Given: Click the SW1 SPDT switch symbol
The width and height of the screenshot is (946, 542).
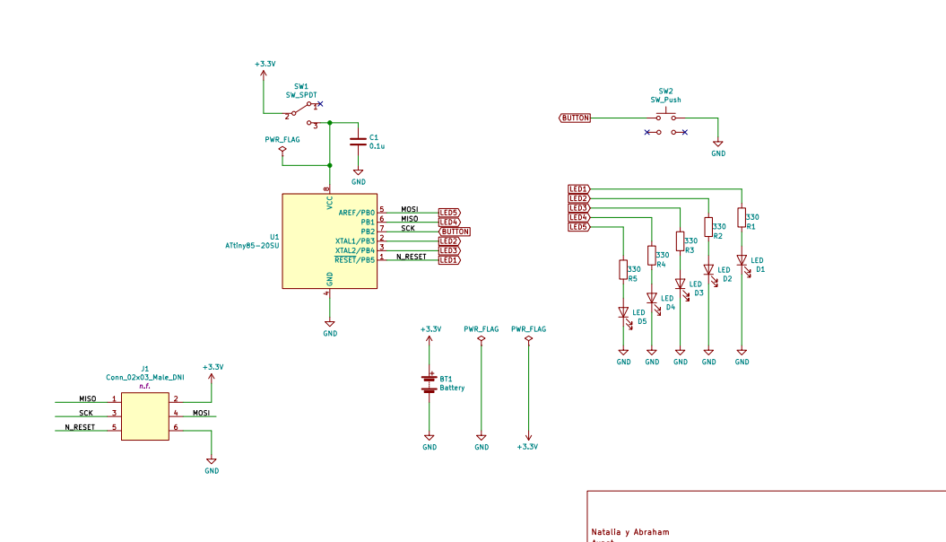Looking at the screenshot, I should point(303,113).
